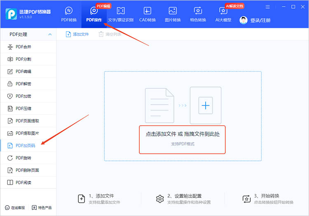Select PDF页面提取 in the sidebar
This screenshot has width=309, height=216.
click(x=28, y=121)
